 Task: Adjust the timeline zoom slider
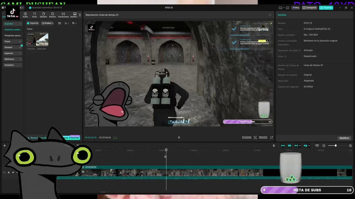pyautogui.click(x=336, y=146)
